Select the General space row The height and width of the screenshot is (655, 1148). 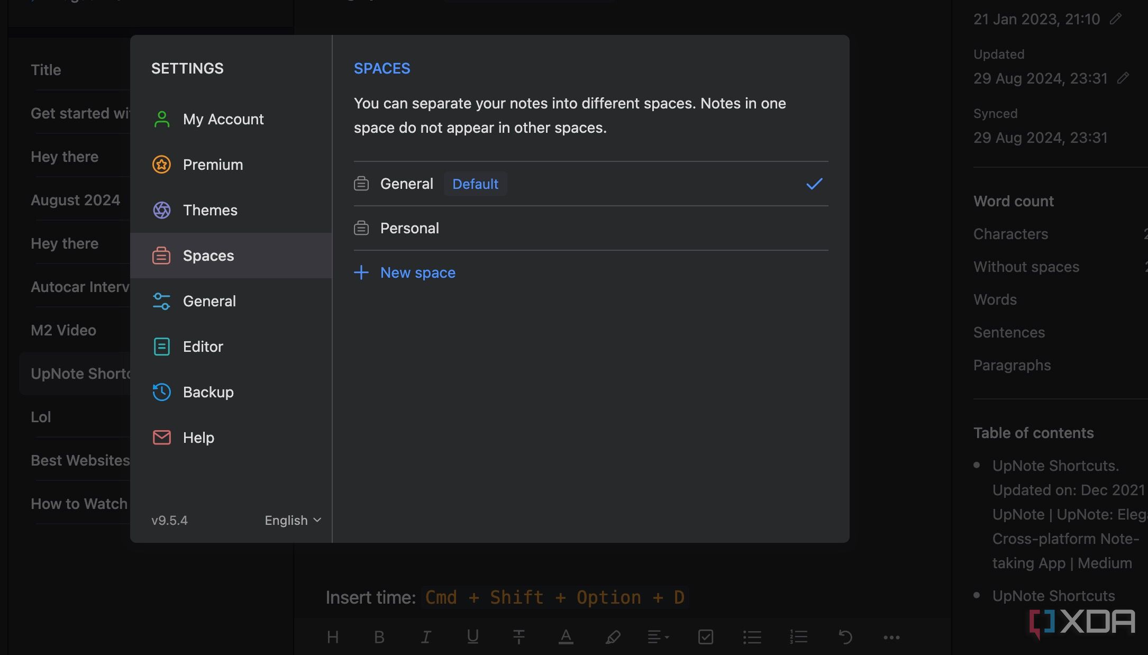(591, 184)
